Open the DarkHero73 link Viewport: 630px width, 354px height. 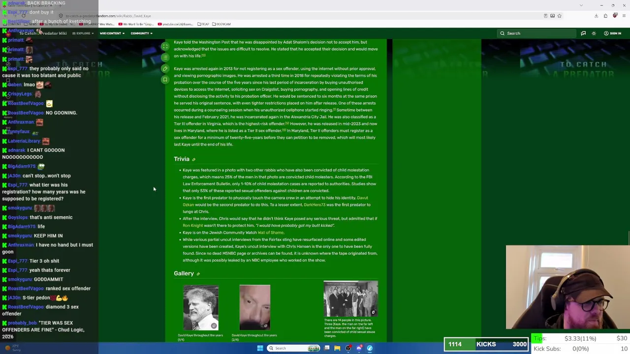(x=315, y=205)
